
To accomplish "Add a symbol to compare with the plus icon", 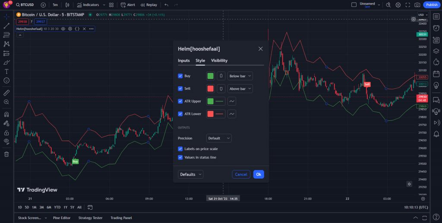I will (x=43, y=5).
